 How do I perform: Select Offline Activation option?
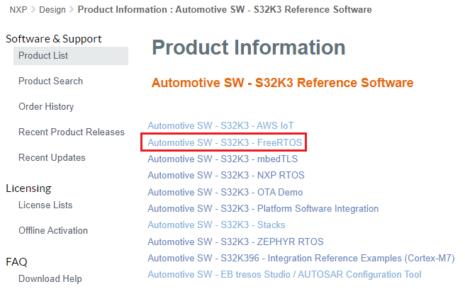click(53, 231)
